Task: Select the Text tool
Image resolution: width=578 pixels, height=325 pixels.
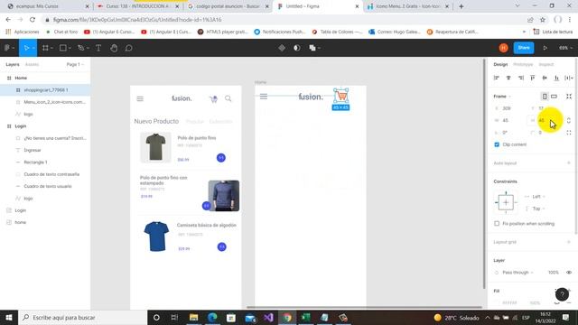Action: (x=98, y=48)
